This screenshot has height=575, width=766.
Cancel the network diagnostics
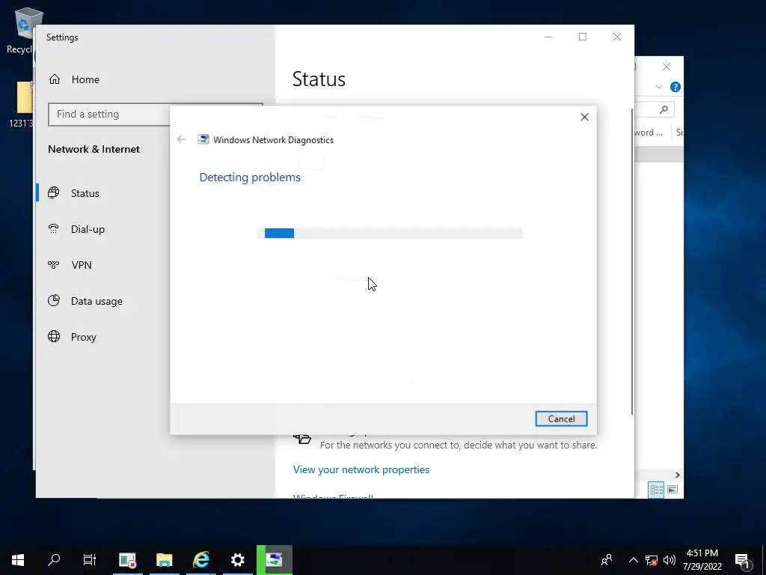click(x=561, y=419)
